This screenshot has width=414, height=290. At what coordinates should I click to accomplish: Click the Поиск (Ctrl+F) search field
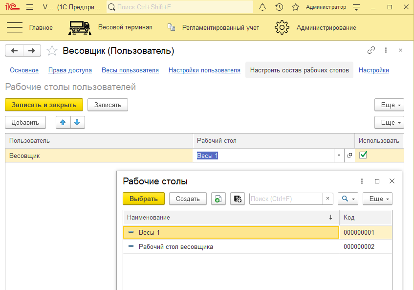(x=285, y=199)
